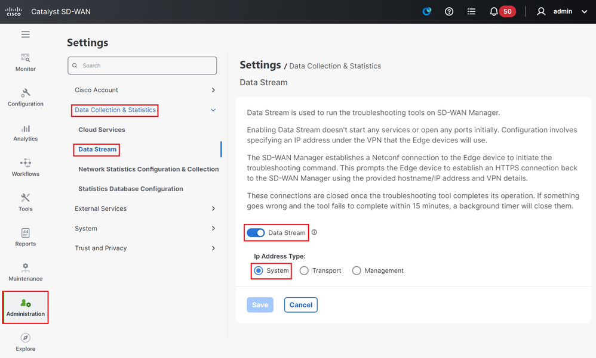Click the Catalyst SD-WAN title
The height and width of the screenshot is (358, 596).
(61, 11)
